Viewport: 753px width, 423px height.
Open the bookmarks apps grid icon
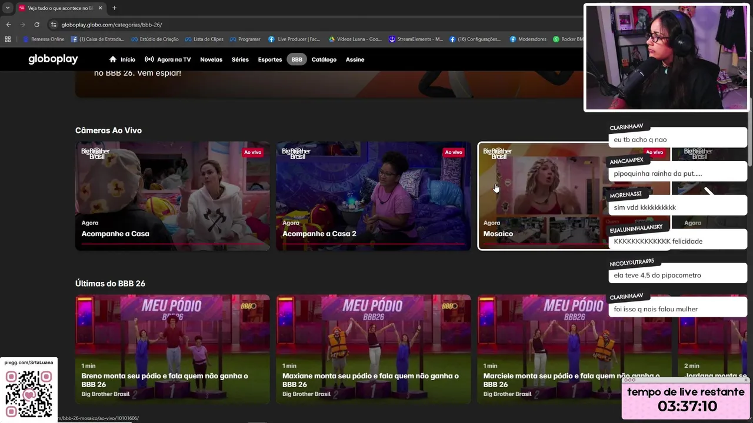coord(8,39)
